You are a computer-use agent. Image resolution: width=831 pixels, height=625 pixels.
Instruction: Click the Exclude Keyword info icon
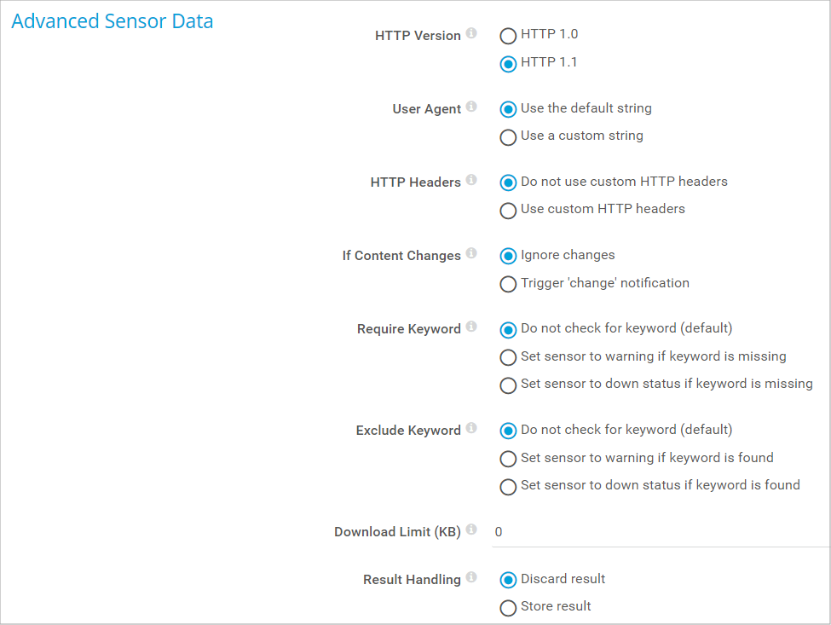472,429
